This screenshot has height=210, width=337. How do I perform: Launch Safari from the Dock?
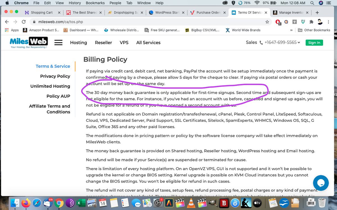click(x=37, y=202)
